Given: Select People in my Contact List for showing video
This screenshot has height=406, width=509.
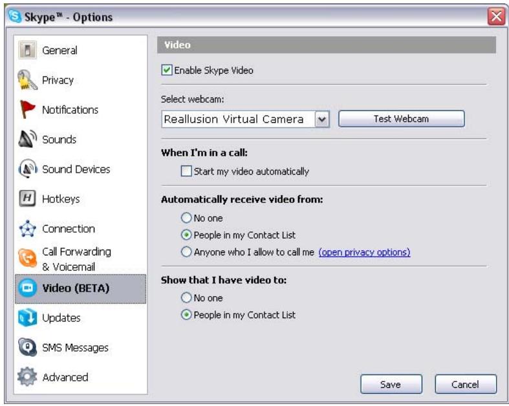Looking at the screenshot, I should tap(186, 315).
